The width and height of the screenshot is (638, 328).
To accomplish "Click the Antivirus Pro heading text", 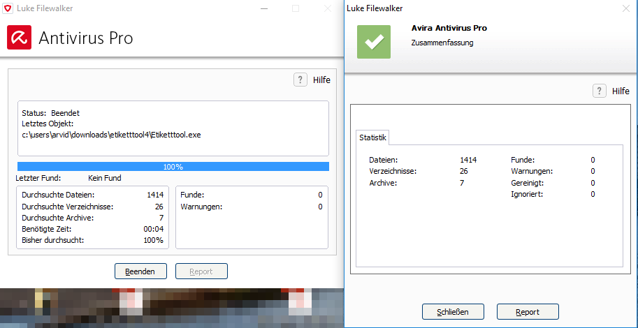I will [x=85, y=38].
